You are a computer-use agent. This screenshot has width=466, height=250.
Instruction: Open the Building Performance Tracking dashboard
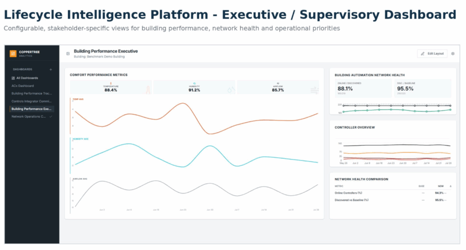pos(31,94)
